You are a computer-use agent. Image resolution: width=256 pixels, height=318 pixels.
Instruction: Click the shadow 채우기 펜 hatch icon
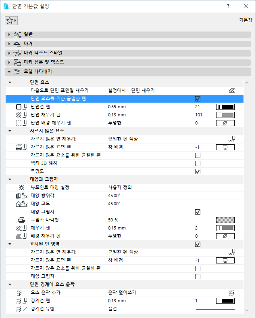[21, 228]
